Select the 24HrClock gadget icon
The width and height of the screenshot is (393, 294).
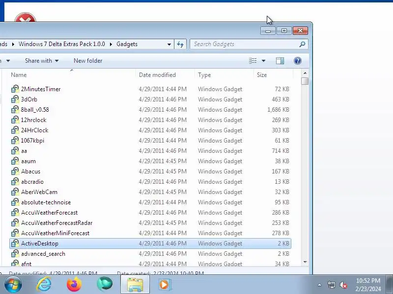[15, 130]
